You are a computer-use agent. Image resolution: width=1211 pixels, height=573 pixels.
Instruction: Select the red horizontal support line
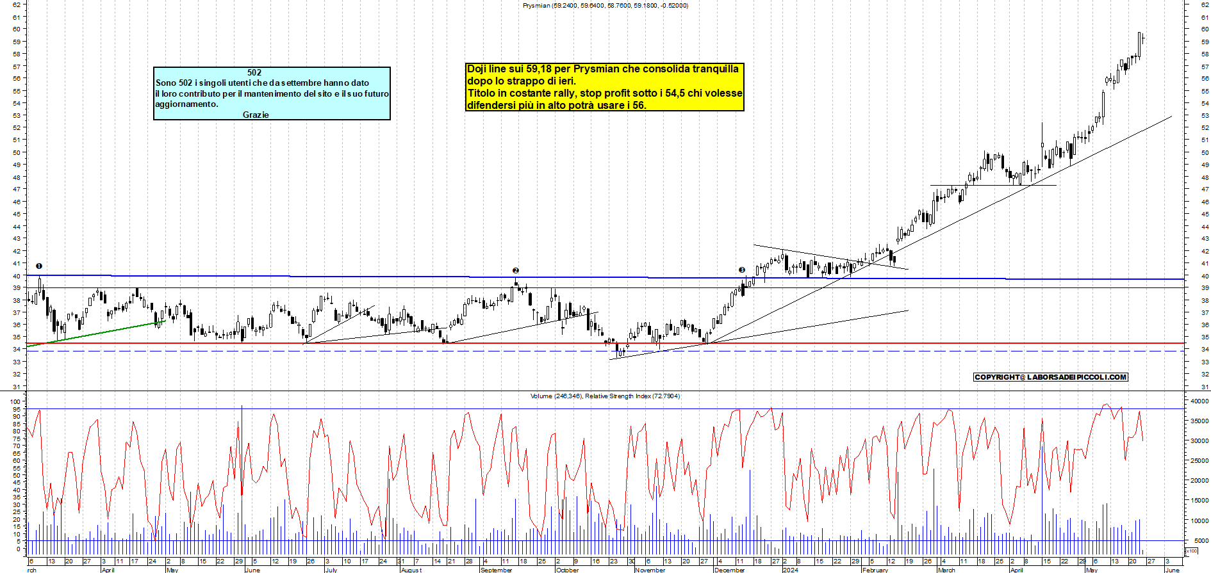(605, 343)
